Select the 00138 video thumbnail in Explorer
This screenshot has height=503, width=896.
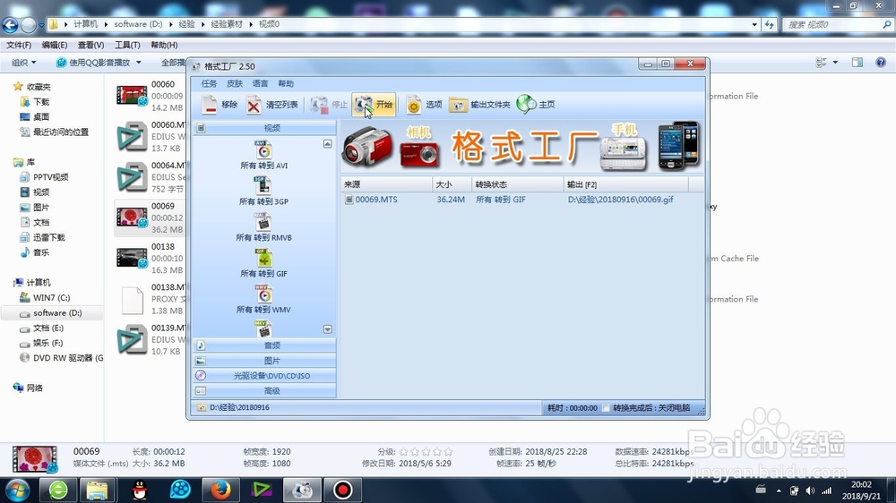click(132, 258)
